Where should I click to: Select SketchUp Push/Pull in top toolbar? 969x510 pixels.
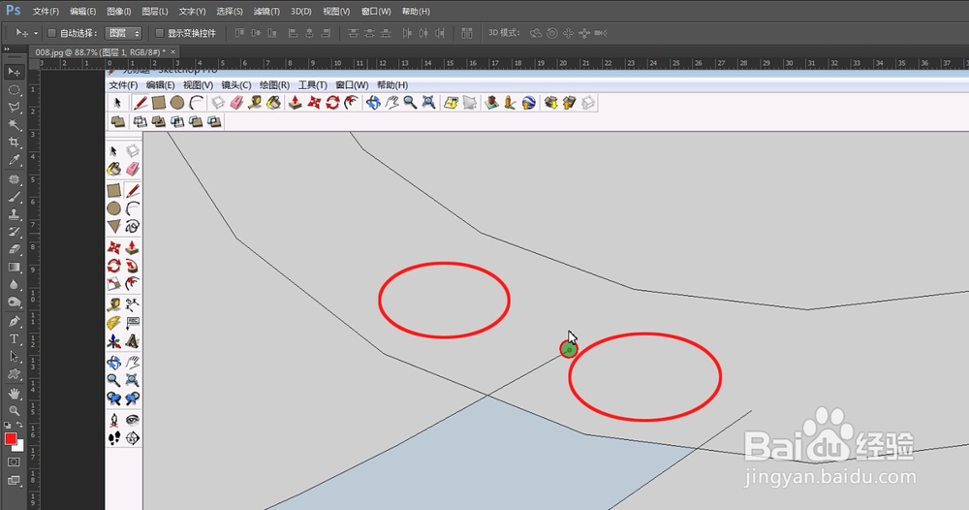point(295,103)
